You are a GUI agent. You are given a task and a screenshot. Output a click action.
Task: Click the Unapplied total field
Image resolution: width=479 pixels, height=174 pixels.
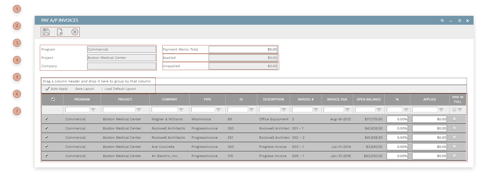(x=243, y=66)
